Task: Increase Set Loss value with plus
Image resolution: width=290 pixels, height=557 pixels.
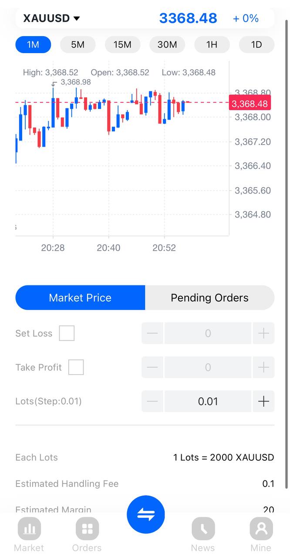Action: point(263,333)
